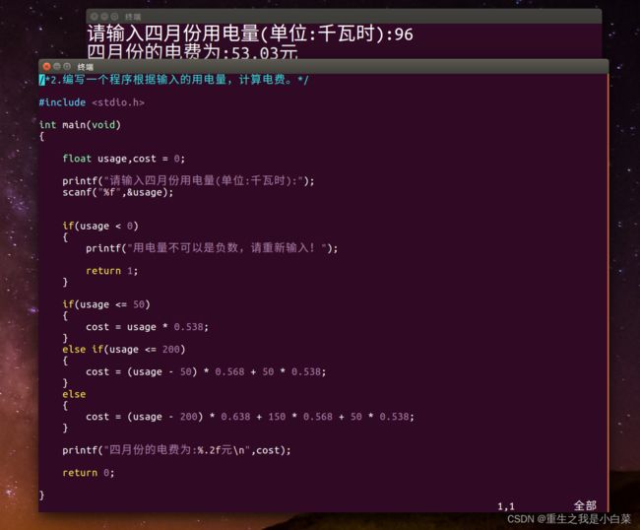Click the standalone 'else' keyword line
Image resolution: width=640 pixels, height=530 pixels.
click(x=74, y=394)
